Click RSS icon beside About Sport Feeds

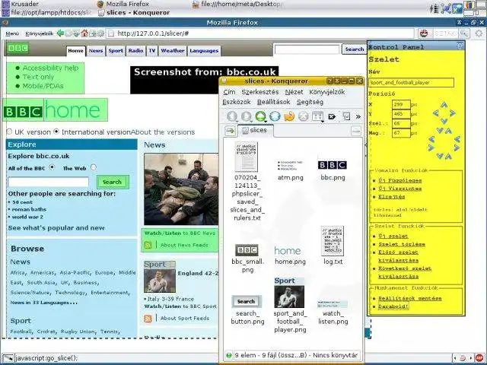click(x=148, y=319)
